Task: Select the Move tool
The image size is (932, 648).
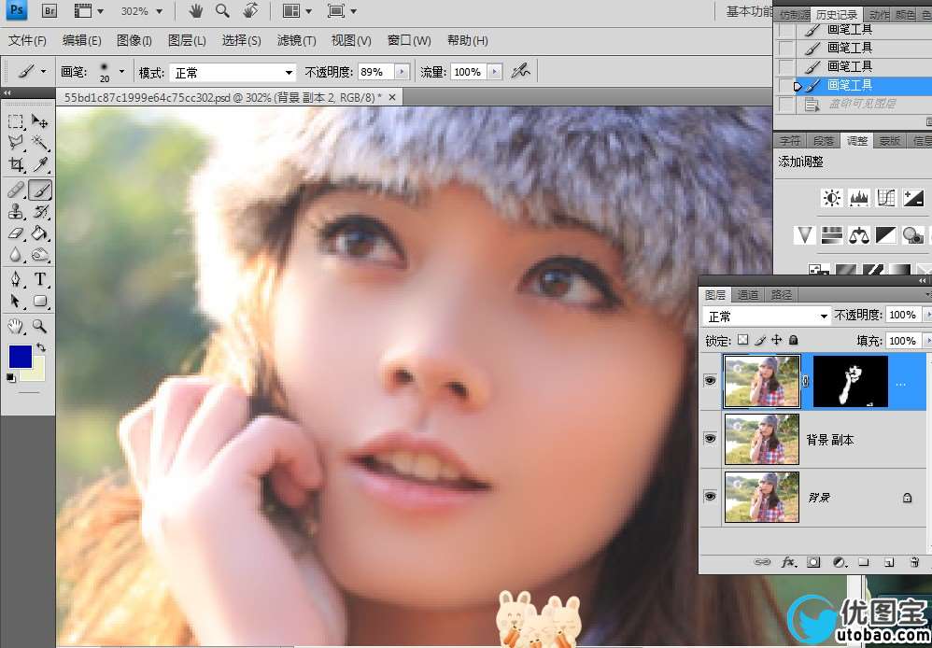Action: coord(40,122)
